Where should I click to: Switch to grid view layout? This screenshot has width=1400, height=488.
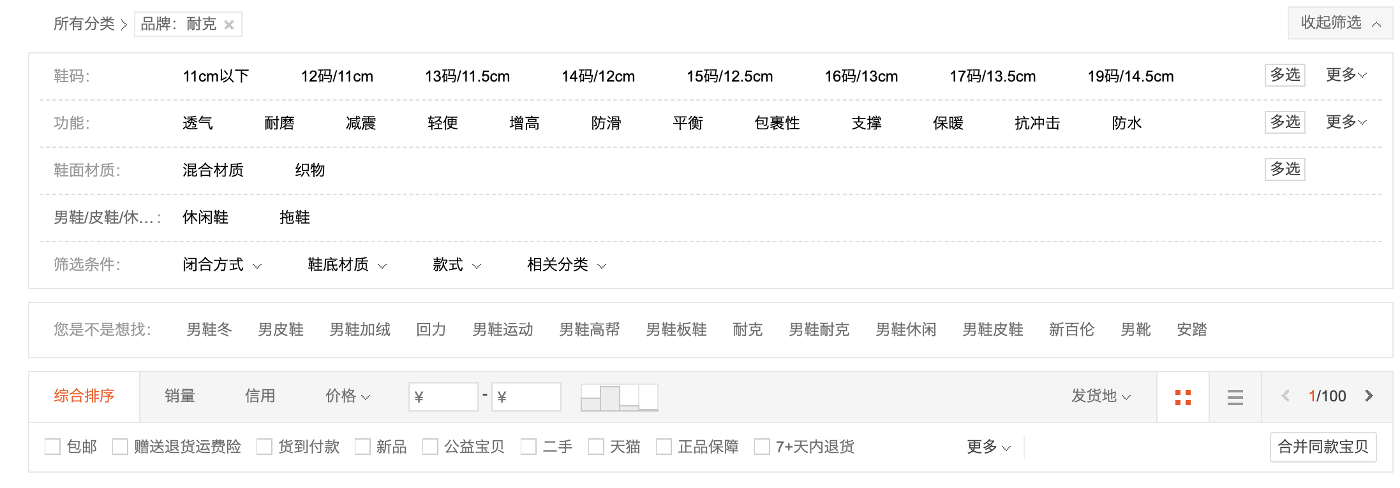click(1183, 397)
